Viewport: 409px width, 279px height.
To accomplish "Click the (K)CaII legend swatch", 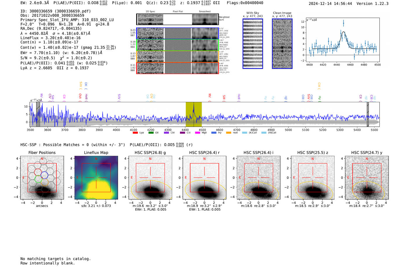I will [245, 133].
